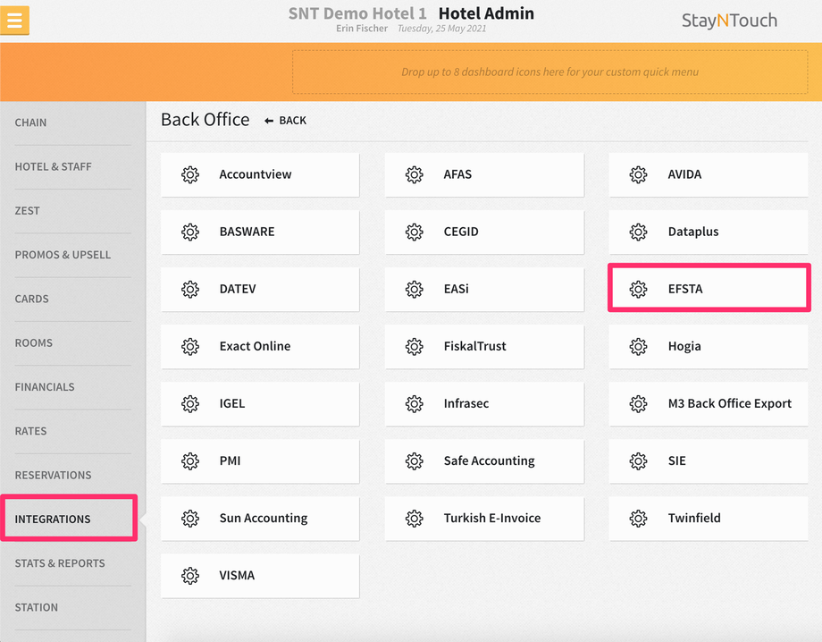Open the hamburger main menu
The width and height of the screenshot is (822, 642).
click(14, 21)
